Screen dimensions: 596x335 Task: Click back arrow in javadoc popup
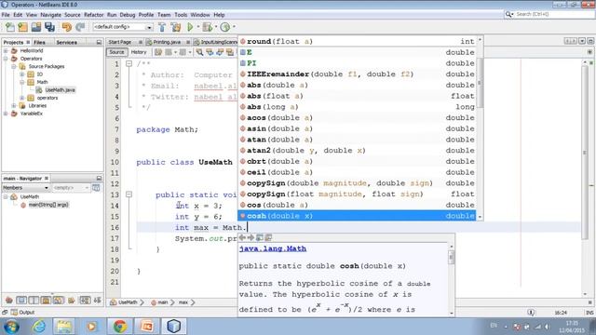pos(242,238)
